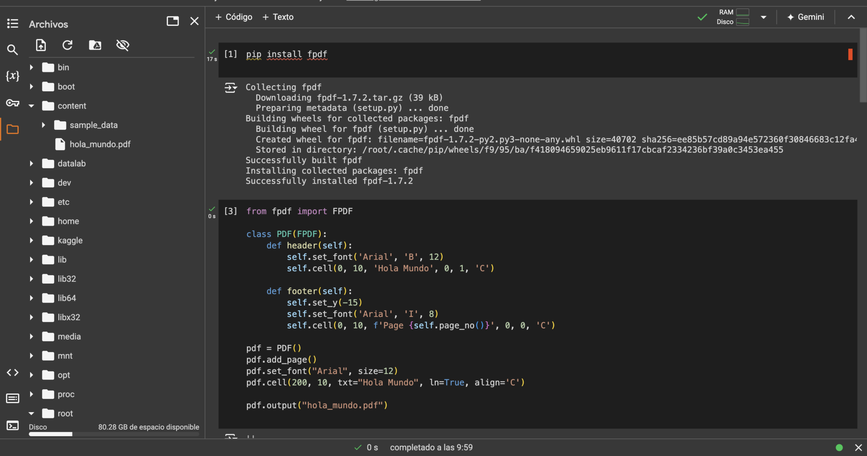Collapse the content folder
Image resolution: width=867 pixels, height=456 pixels.
pyautogui.click(x=31, y=106)
